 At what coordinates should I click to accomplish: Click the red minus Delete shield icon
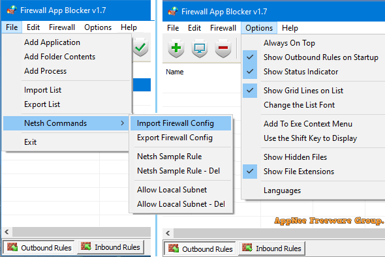coord(223,48)
